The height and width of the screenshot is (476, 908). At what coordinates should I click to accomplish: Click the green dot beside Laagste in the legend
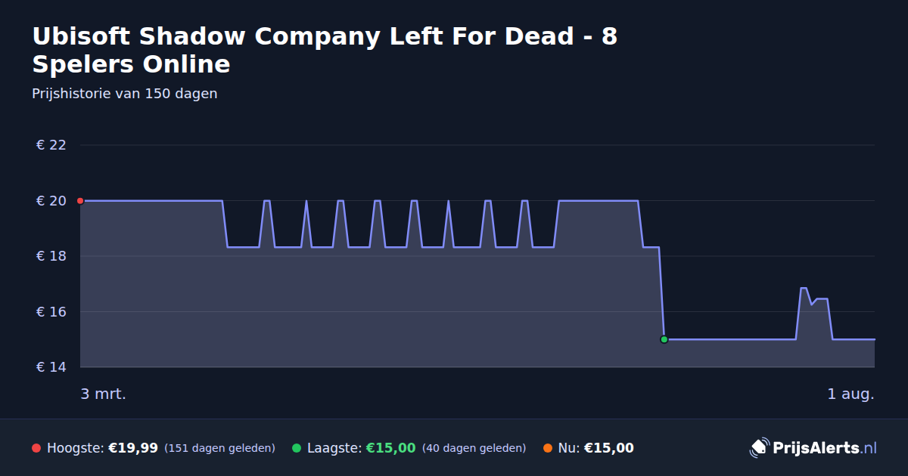[297, 448]
